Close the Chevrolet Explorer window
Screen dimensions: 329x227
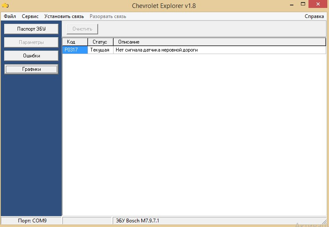tap(318, 4)
